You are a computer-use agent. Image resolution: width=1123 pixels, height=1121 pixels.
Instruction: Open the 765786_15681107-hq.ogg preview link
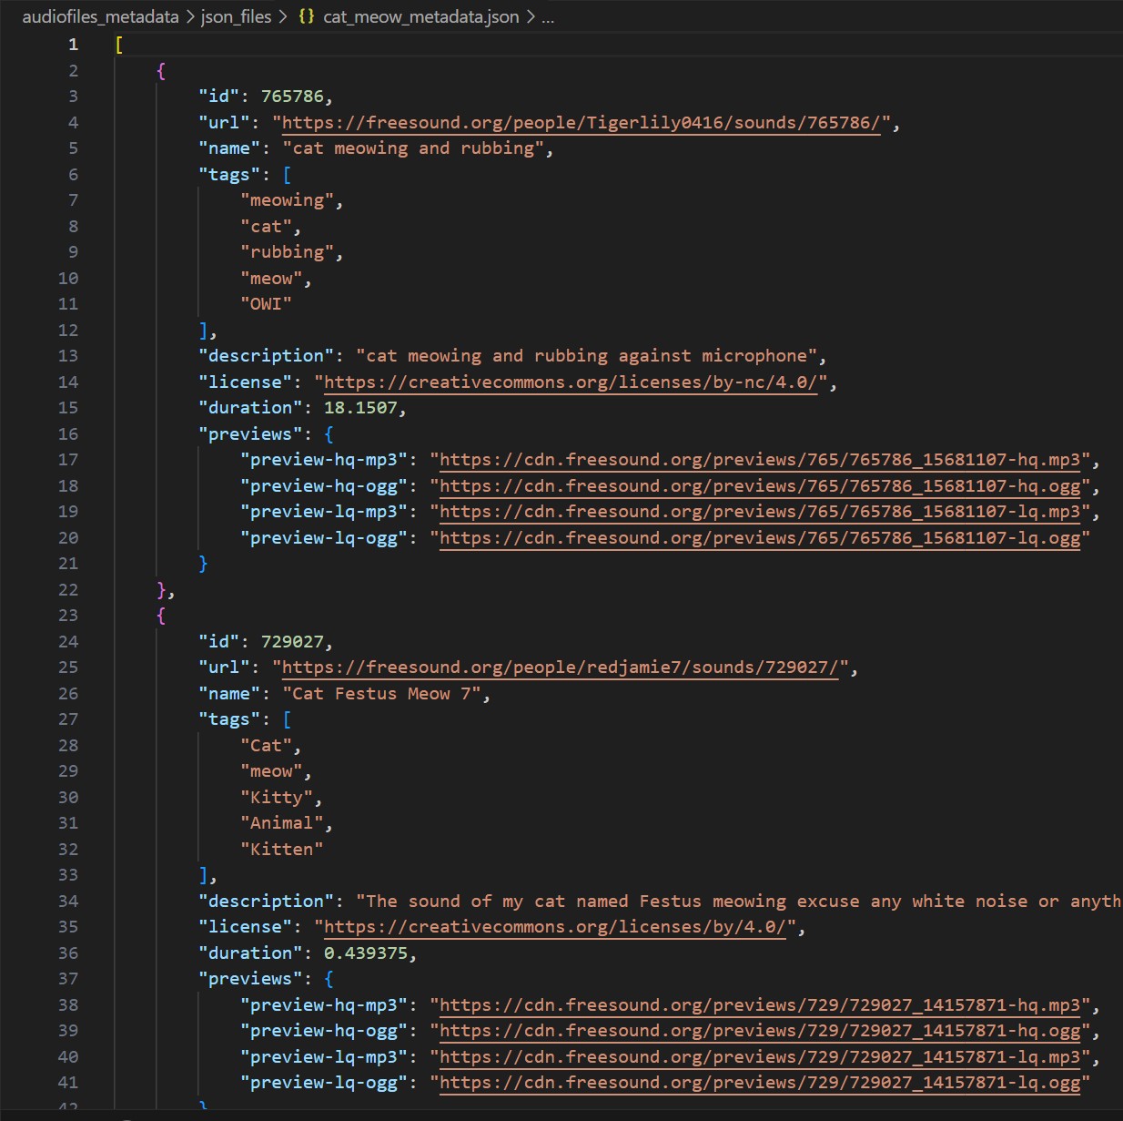coord(760,486)
